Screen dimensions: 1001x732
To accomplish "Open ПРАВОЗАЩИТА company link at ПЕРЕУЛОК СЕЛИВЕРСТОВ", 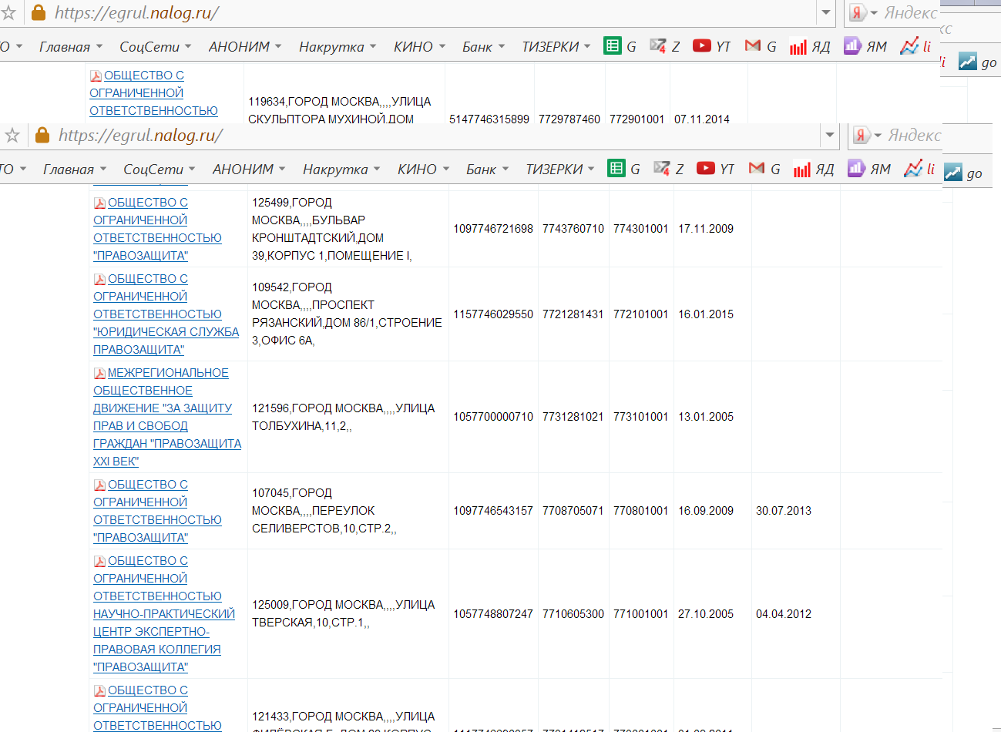I will [x=141, y=537].
